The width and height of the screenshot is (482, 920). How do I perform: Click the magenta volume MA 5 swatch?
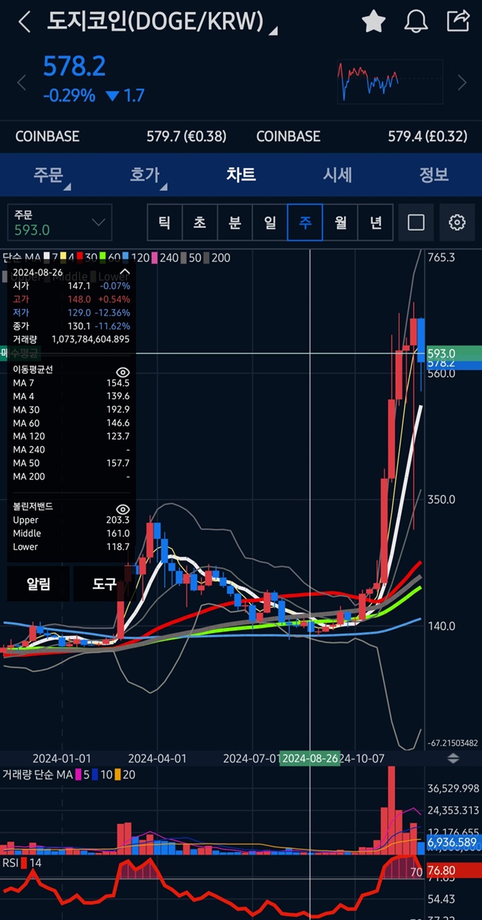[79, 775]
